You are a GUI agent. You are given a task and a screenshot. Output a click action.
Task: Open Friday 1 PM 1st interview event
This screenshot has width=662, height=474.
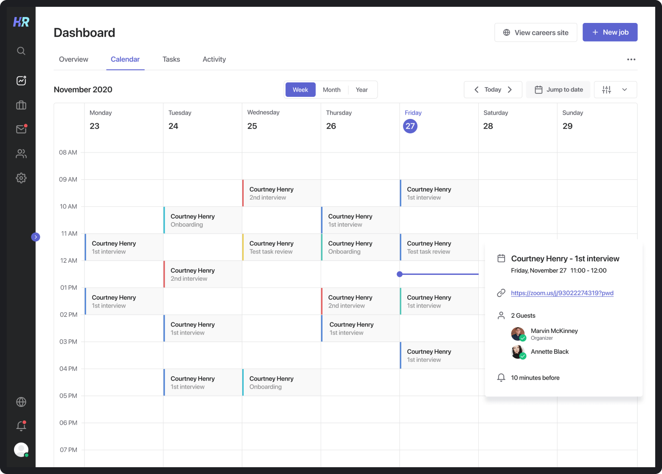click(x=439, y=301)
